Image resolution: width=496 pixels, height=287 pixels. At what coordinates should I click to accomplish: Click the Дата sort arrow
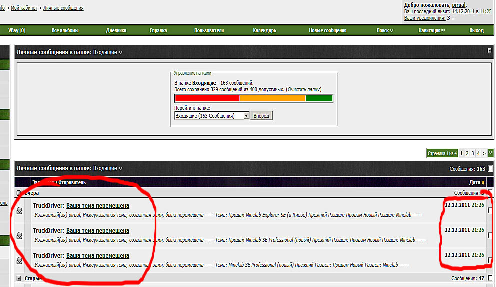pos(483,183)
